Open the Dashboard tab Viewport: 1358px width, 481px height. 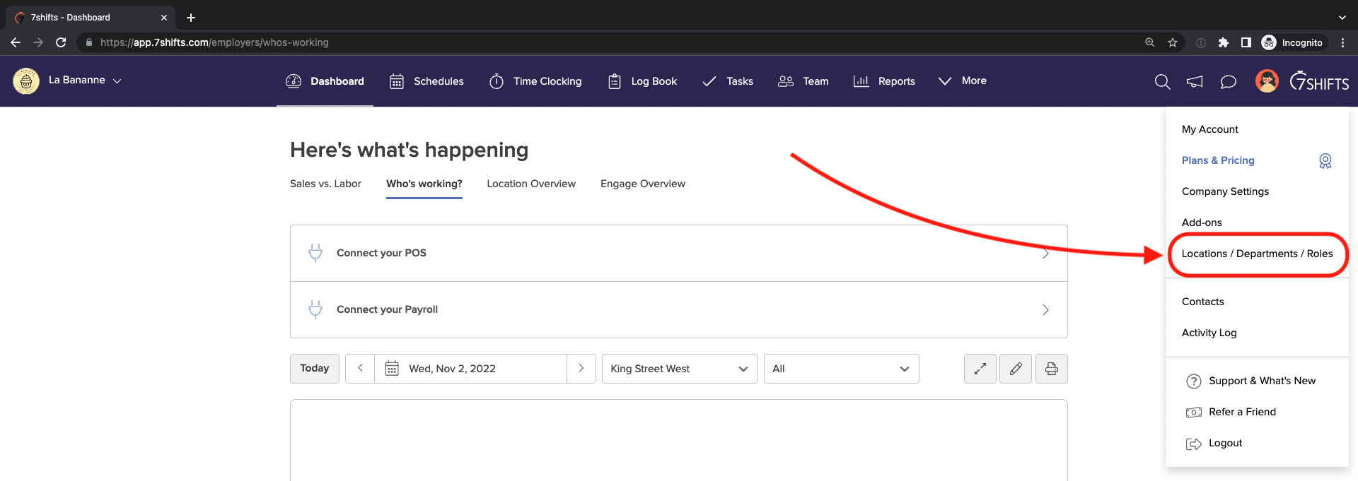[x=325, y=81]
